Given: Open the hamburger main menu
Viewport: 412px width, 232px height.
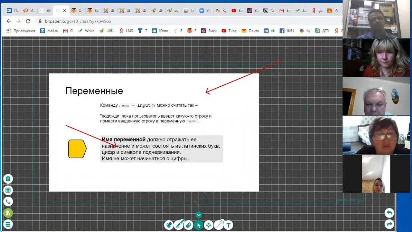Looking at the screenshot, I should pos(8,224).
